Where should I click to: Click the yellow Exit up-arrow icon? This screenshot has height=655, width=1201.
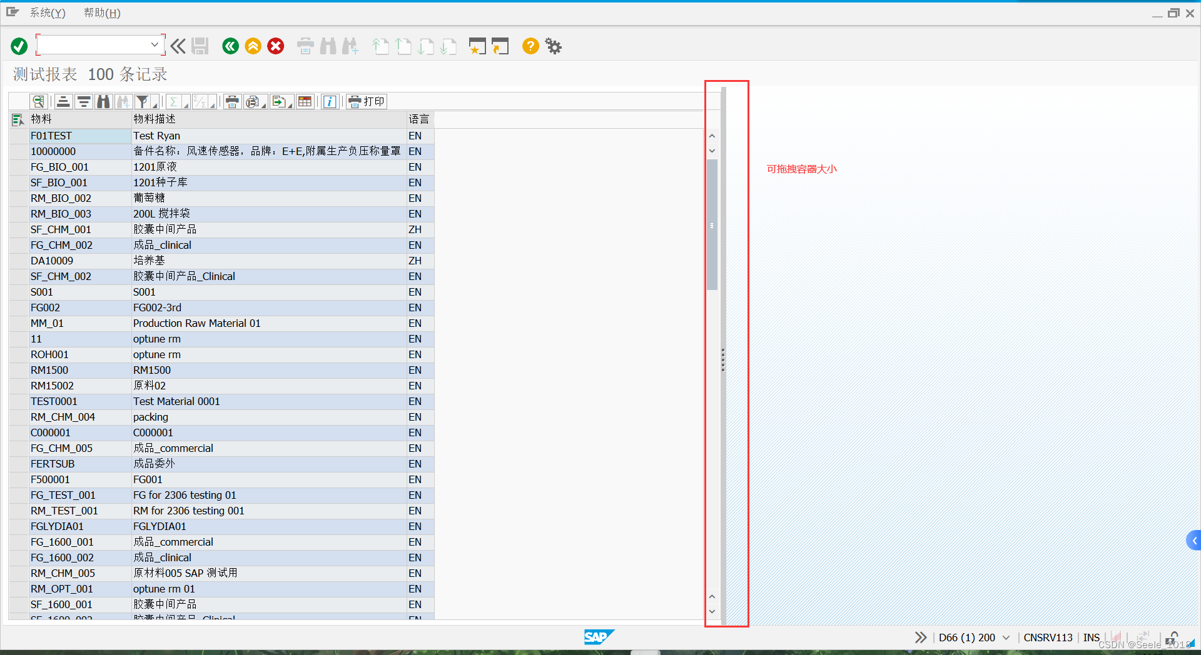point(253,46)
